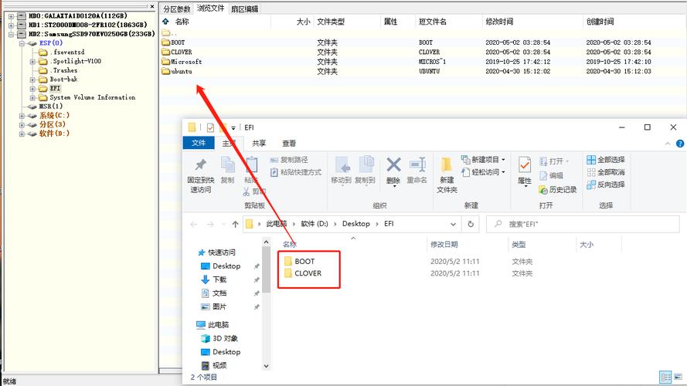Expand HD0 GALAXYA1D0120A disk node
Image resolution: width=687 pixels, height=386 pixels.
point(11,15)
